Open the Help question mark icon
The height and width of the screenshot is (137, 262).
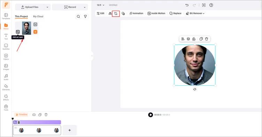tap(211, 5)
